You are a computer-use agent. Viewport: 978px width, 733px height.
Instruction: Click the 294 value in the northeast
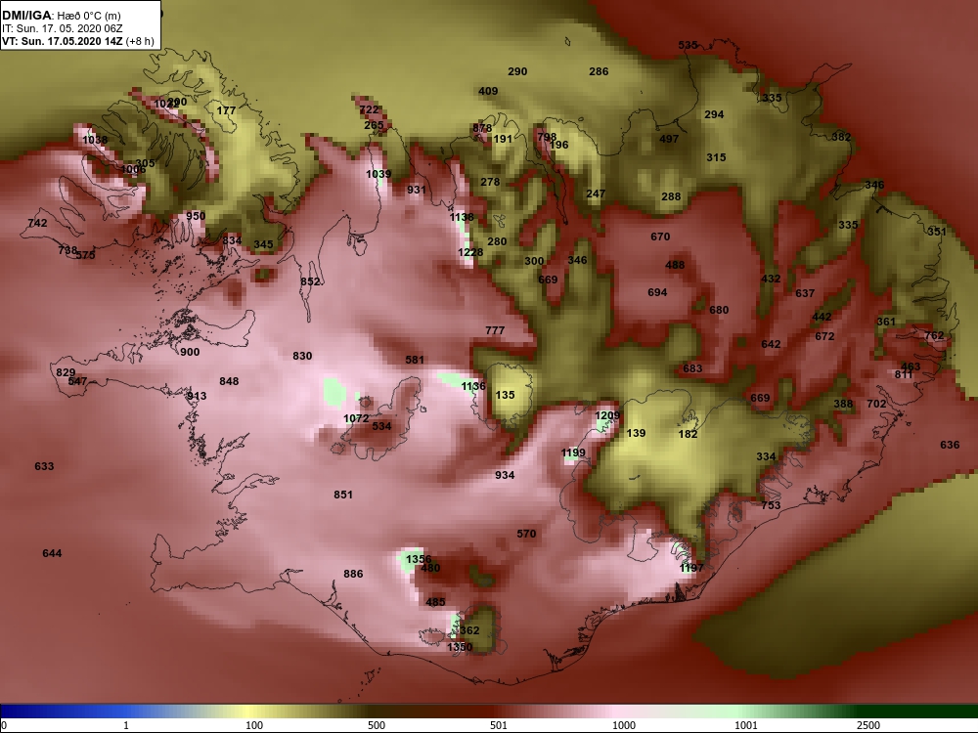tap(714, 114)
